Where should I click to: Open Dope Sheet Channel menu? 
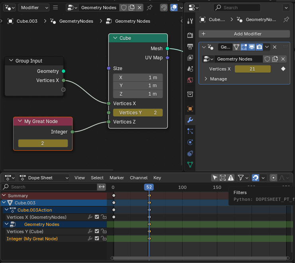click(139, 178)
